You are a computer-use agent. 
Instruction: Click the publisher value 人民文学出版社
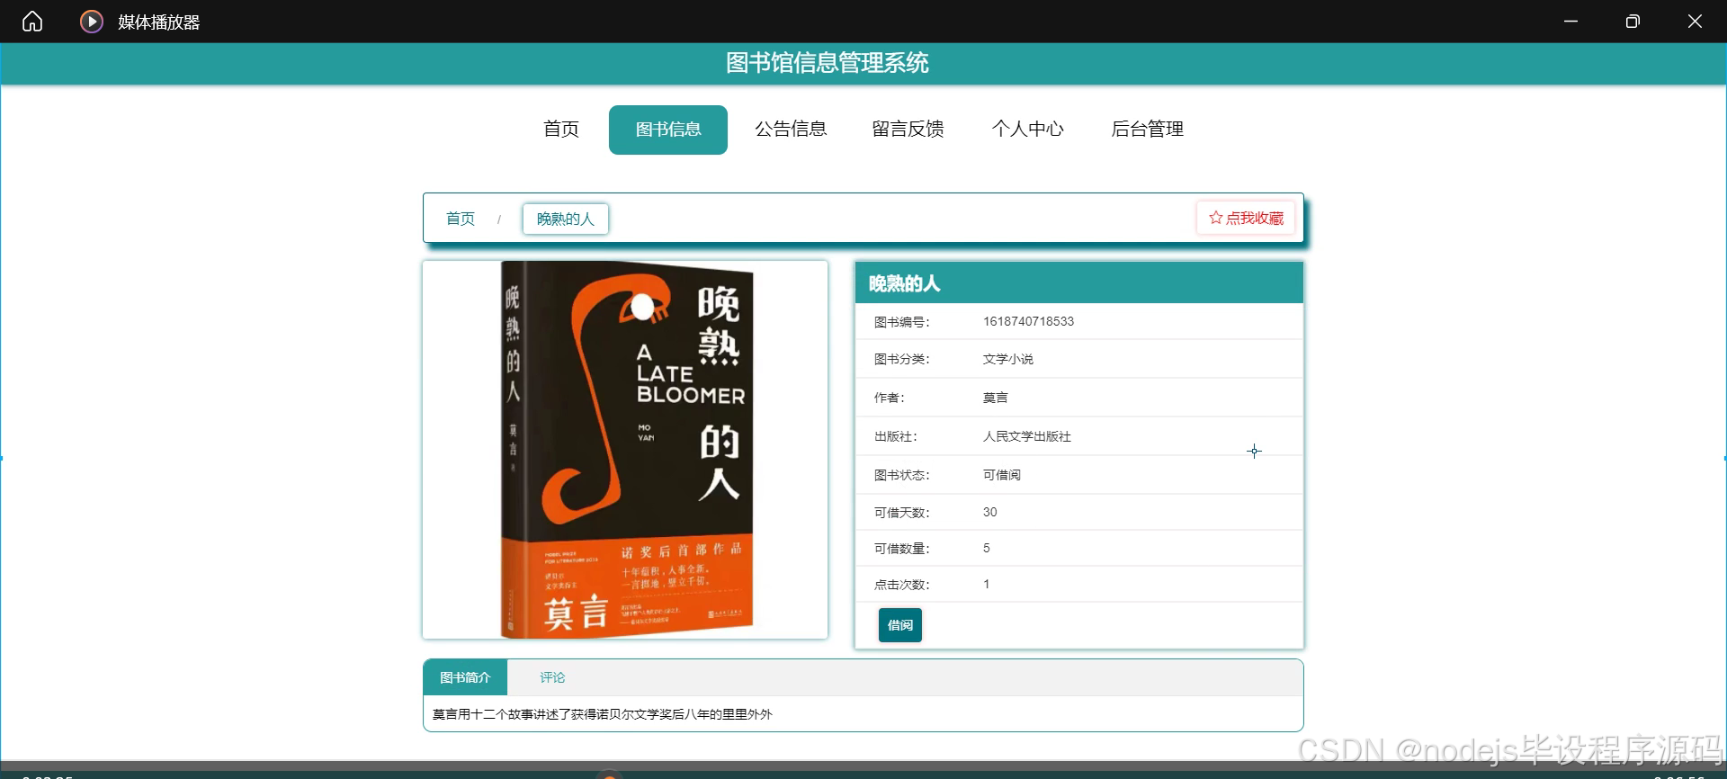click(1027, 436)
